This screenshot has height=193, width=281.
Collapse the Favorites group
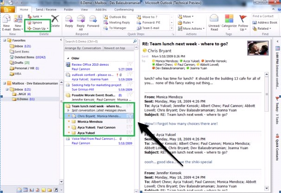pos(5,40)
